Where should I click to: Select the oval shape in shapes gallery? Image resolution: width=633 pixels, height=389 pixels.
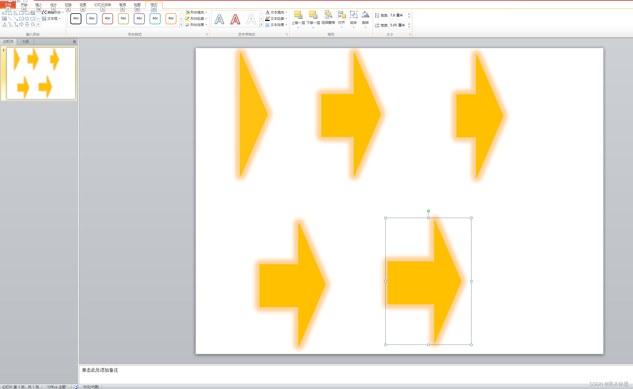(x=27, y=19)
